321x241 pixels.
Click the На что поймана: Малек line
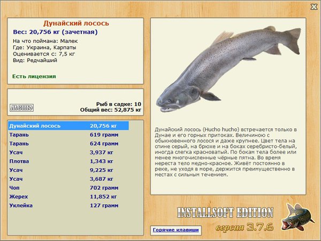click(x=45, y=41)
